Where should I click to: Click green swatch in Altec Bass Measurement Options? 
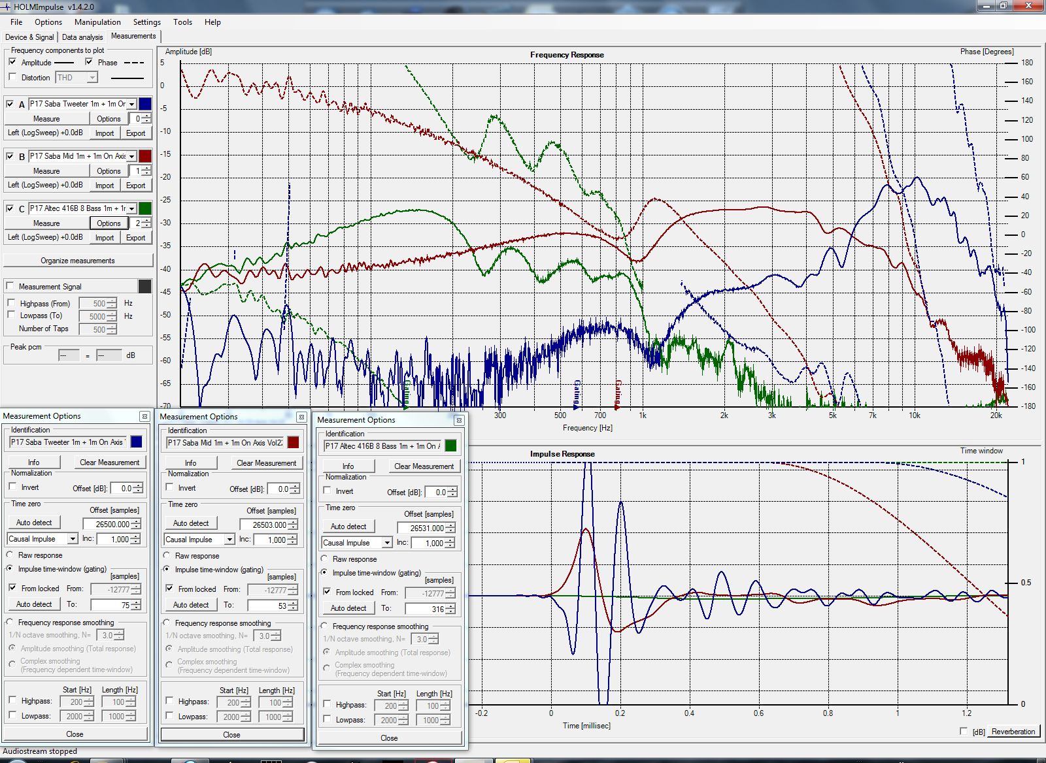[450, 446]
